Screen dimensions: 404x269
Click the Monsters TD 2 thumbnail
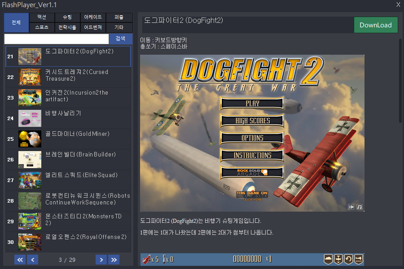click(30, 221)
